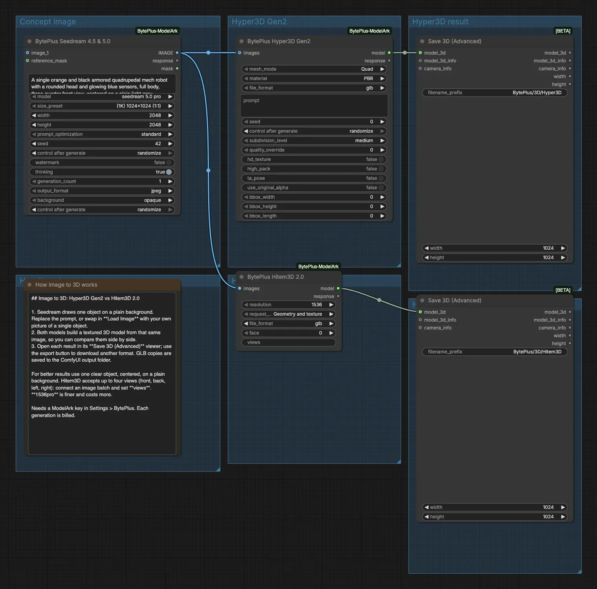Toggle the use_original_alpha switch
Image resolution: width=597 pixels, height=589 pixels.
(x=381, y=188)
